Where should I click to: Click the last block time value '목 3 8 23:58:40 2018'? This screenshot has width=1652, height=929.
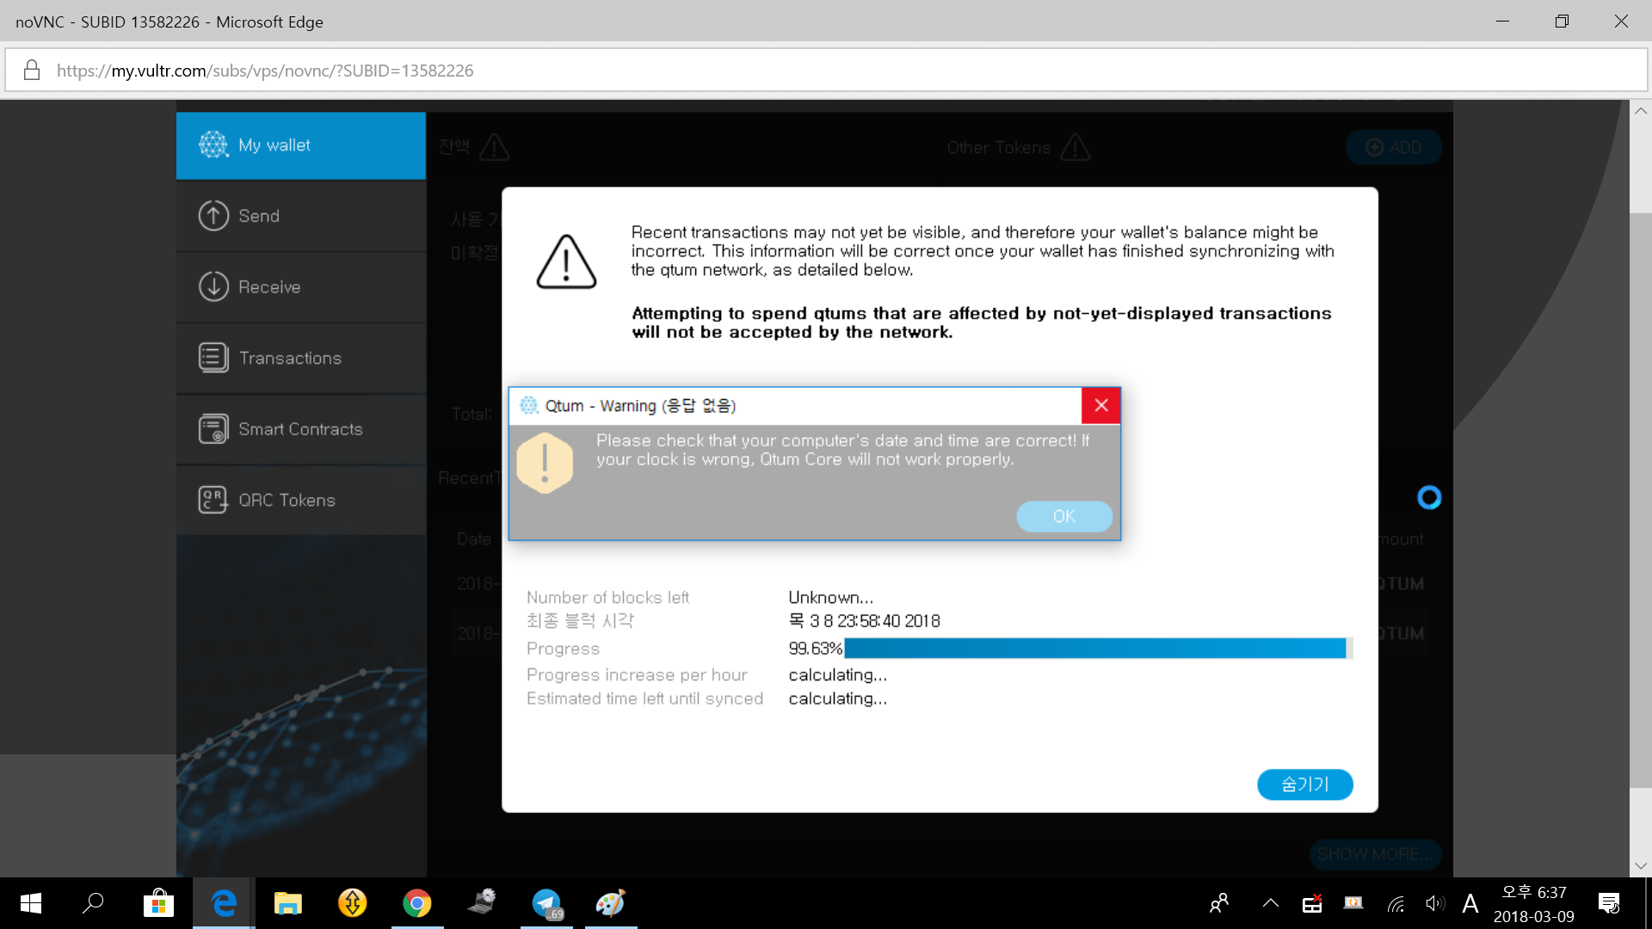865,621
